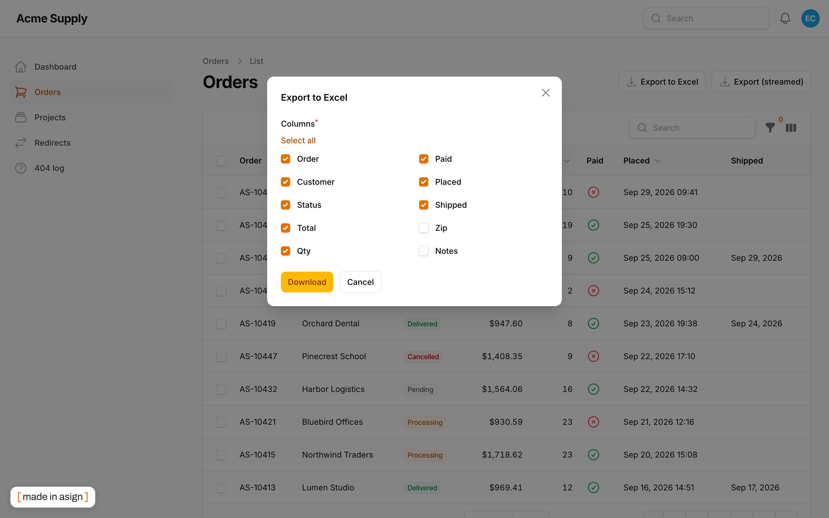Open the EC user avatar menu

[x=810, y=18]
